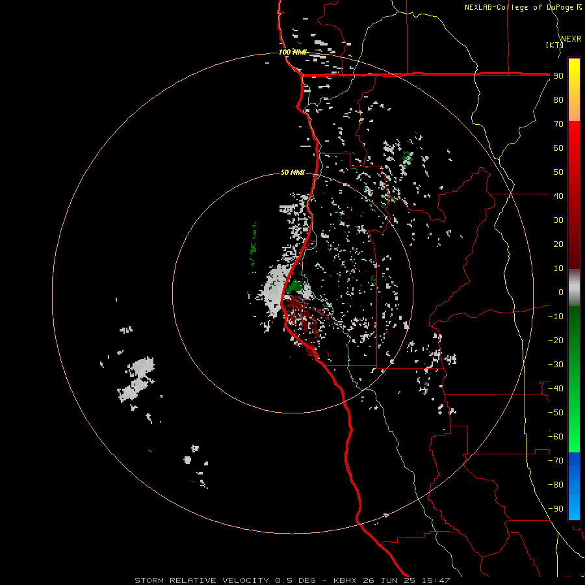The height and width of the screenshot is (585, 585).
Task: Select the 40 knot scale label
Action: click(x=558, y=196)
